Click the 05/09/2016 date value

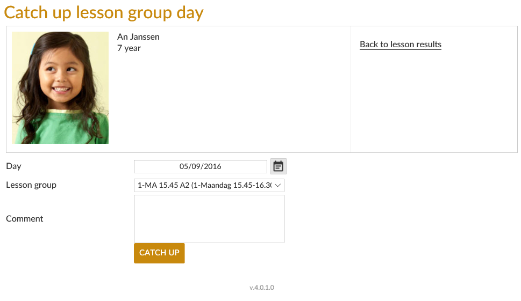click(x=201, y=167)
